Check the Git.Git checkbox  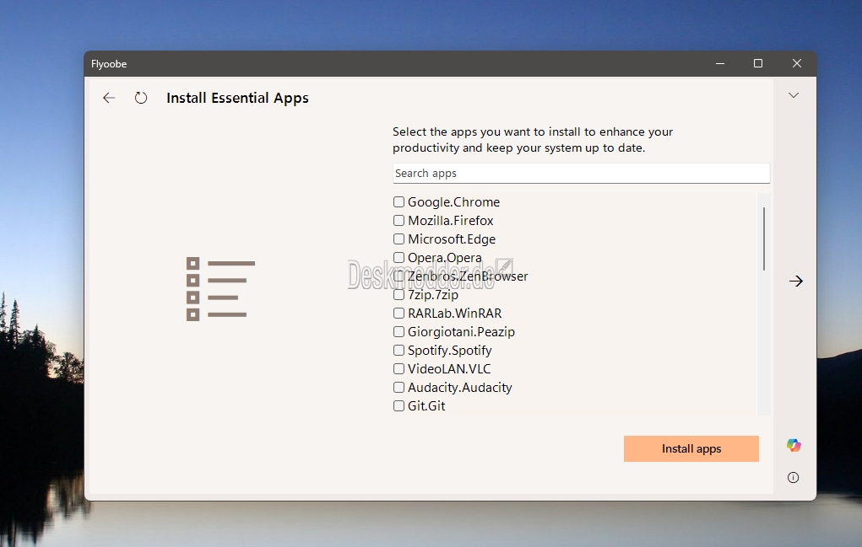tap(398, 406)
